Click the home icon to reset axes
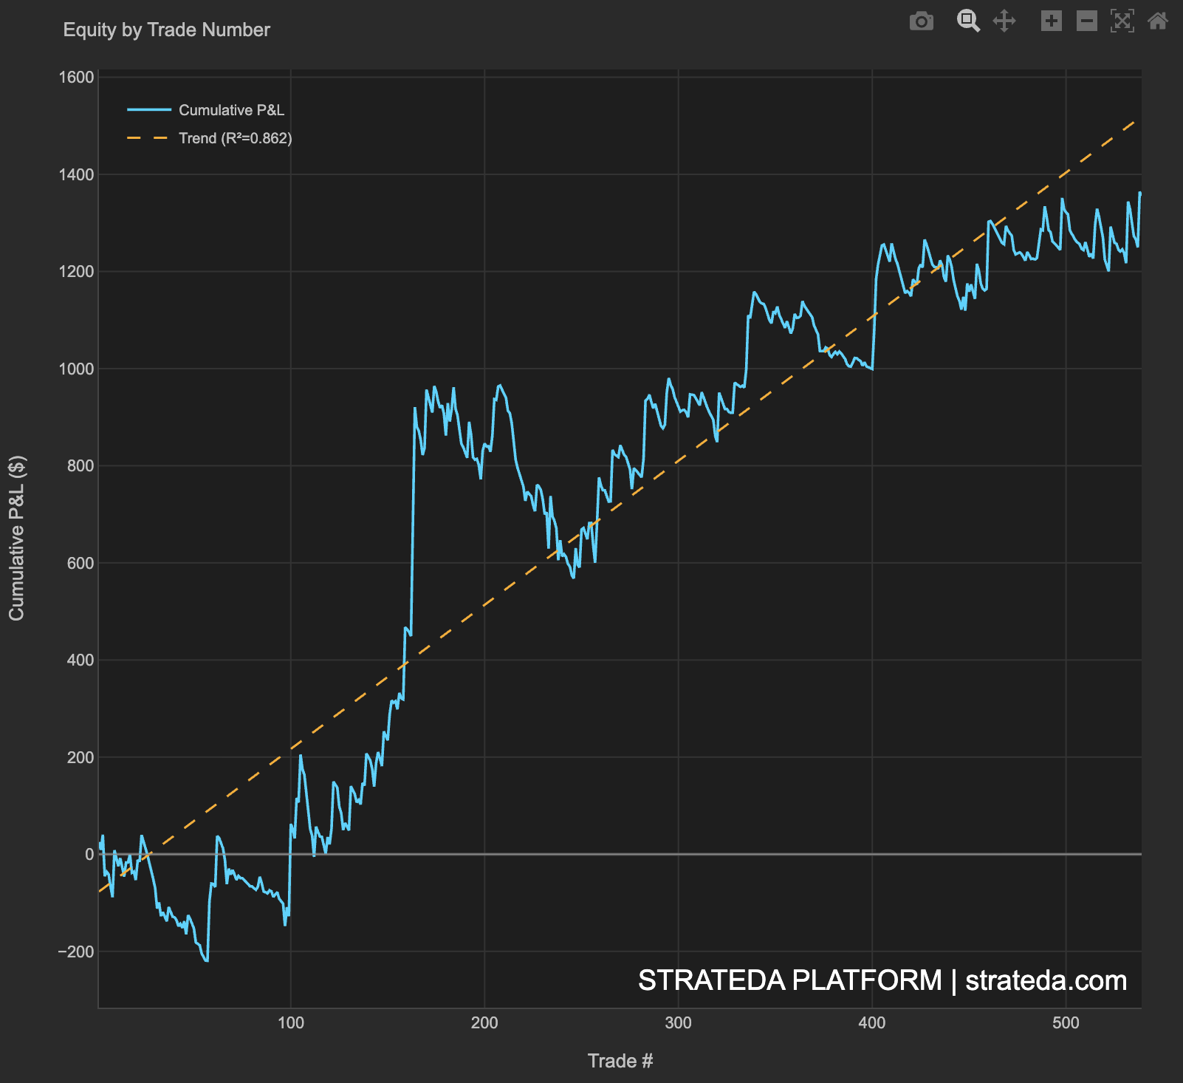The image size is (1183, 1083). 1157,22
